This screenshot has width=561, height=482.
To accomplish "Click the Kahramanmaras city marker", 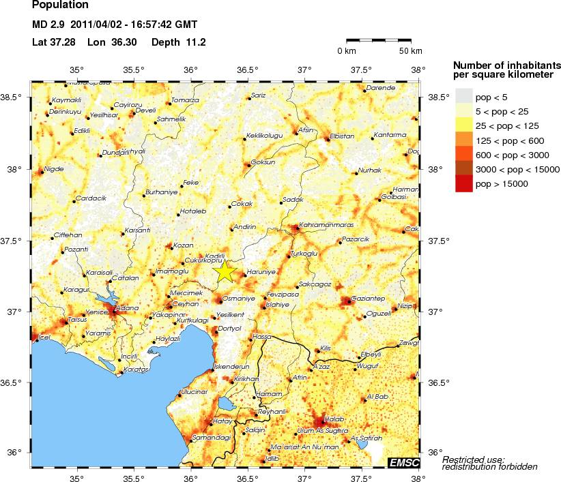I will pos(295,227).
